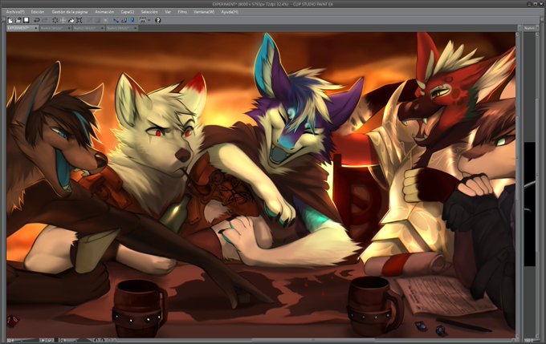
Task: Click the Clip Studio launcher toolbar icon
Action: tap(143, 21)
